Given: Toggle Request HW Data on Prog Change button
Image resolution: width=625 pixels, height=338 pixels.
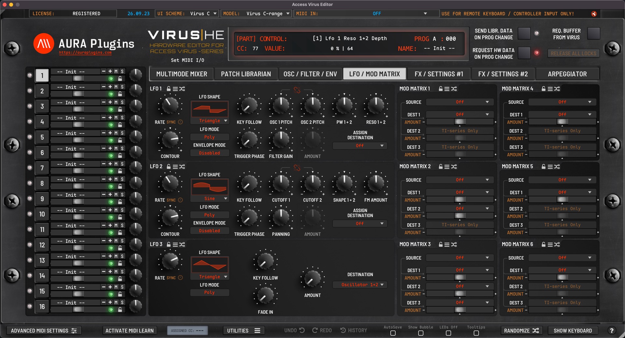Looking at the screenshot, I should [524, 53].
